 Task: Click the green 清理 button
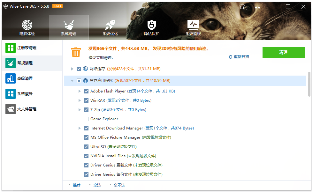pos(284,52)
